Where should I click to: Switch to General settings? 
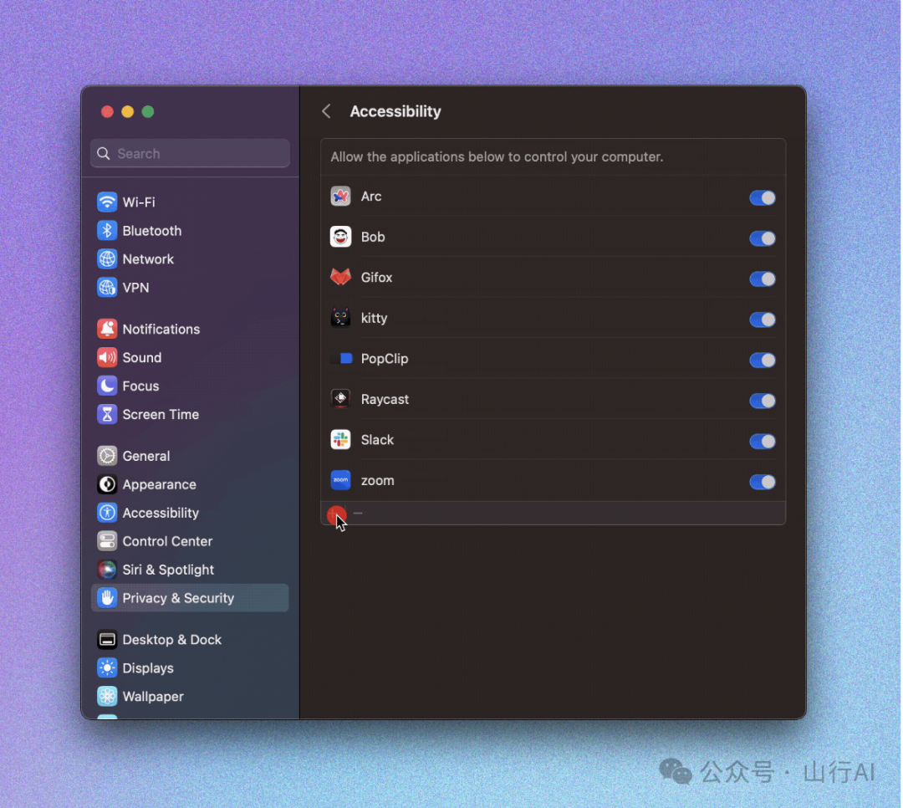point(190,456)
